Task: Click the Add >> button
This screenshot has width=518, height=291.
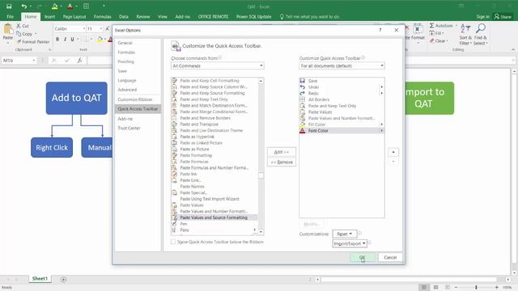Action: click(282, 152)
